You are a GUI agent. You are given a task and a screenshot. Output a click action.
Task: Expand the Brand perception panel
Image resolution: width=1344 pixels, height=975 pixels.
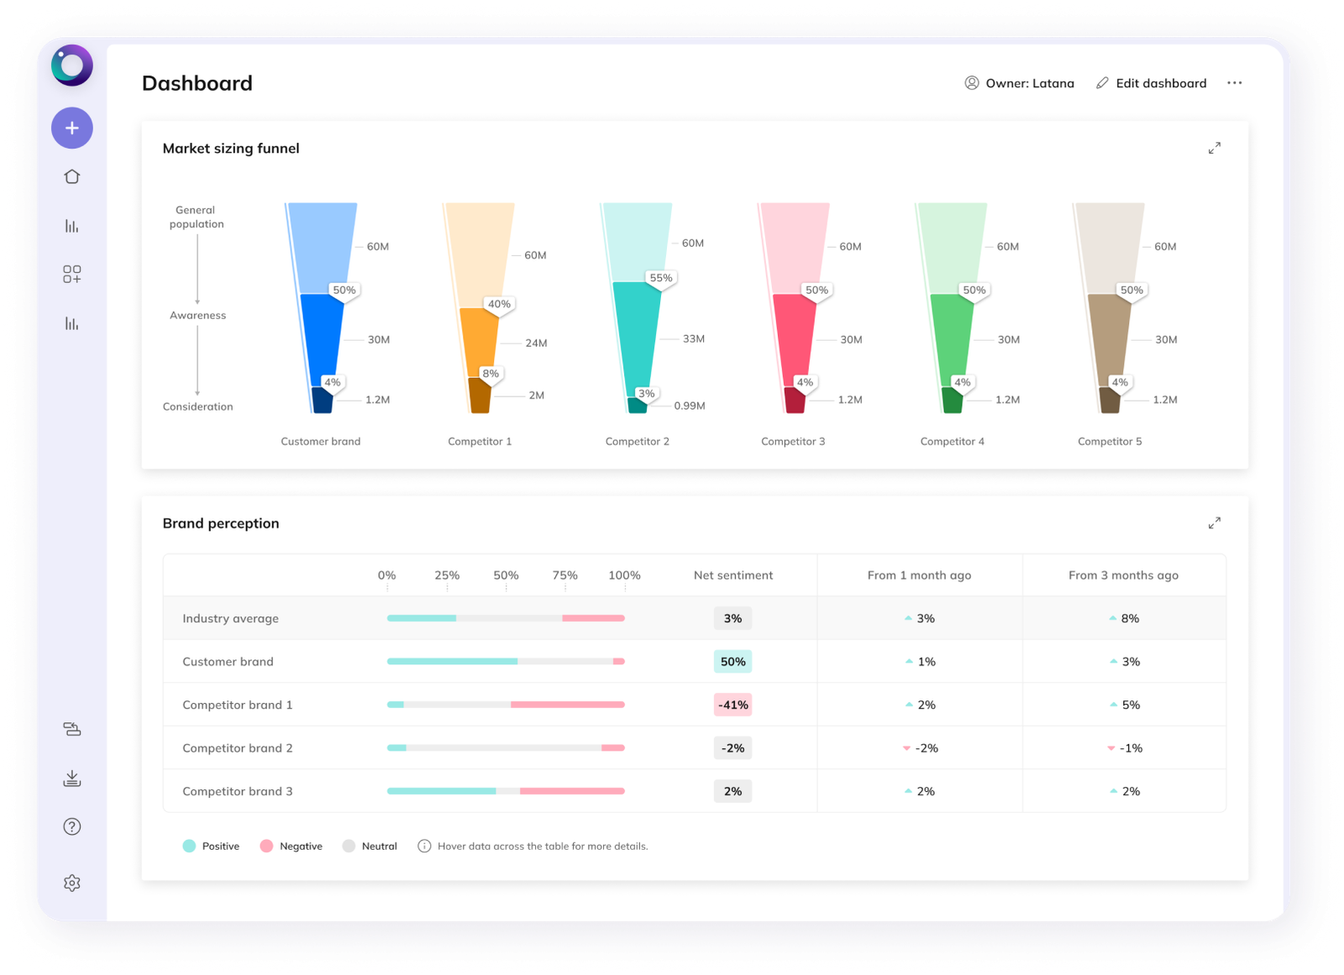pos(1214,523)
